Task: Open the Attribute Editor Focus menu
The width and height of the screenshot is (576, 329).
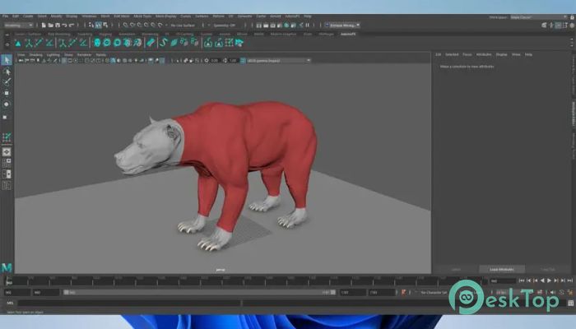Action: [467, 54]
